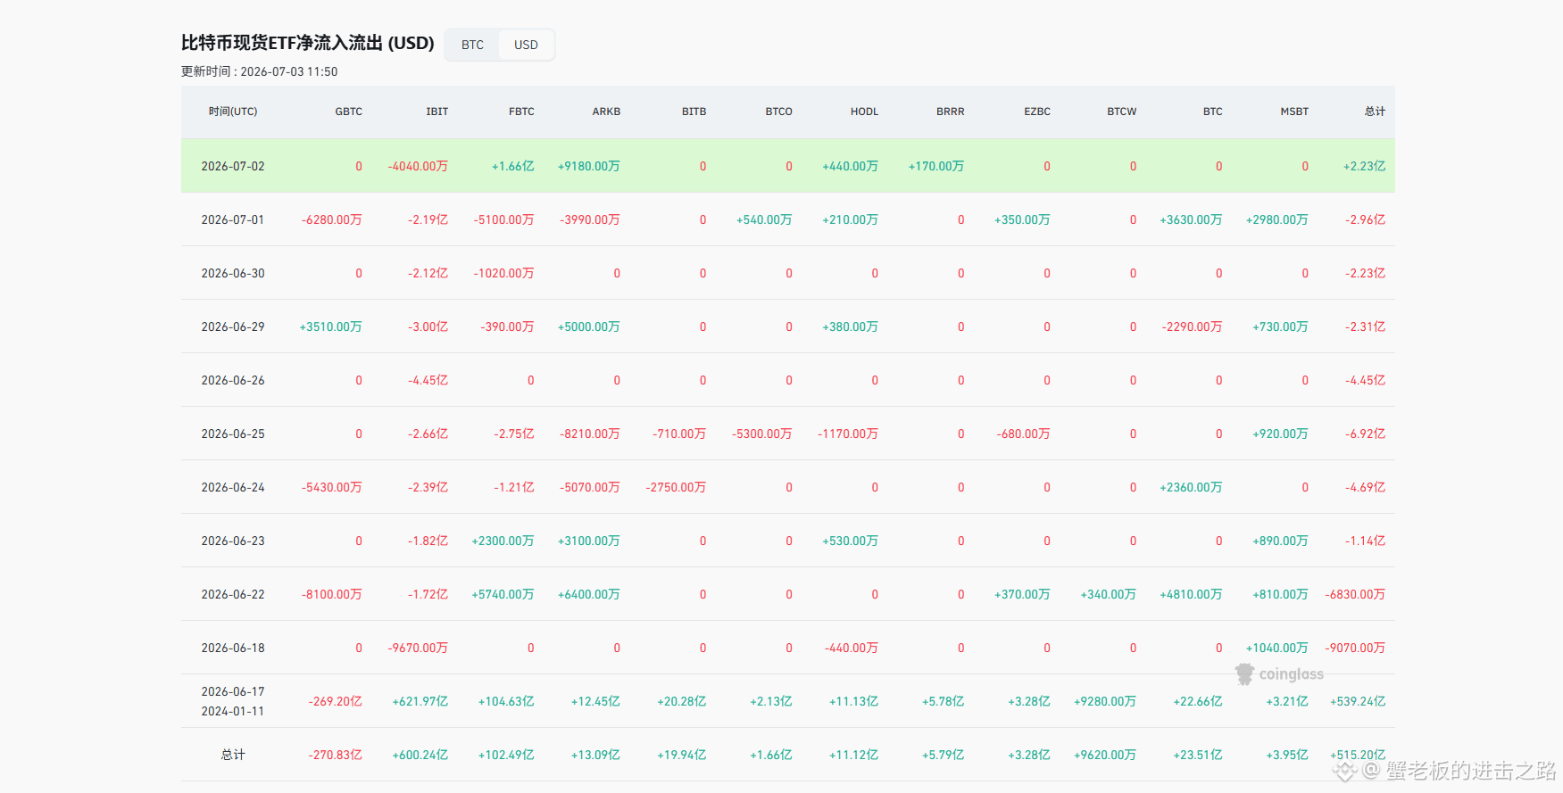Click the MSBT value +1040.00万

tap(1276, 648)
